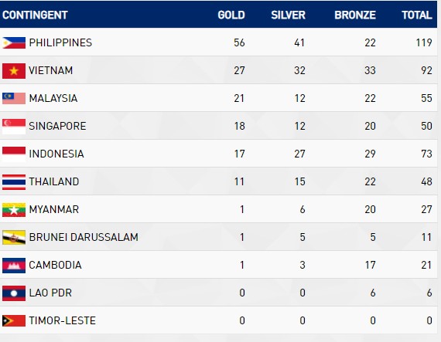Image resolution: width=441 pixels, height=342 pixels.
Task: Click the Thailand flag icon
Action: tap(14, 181)
